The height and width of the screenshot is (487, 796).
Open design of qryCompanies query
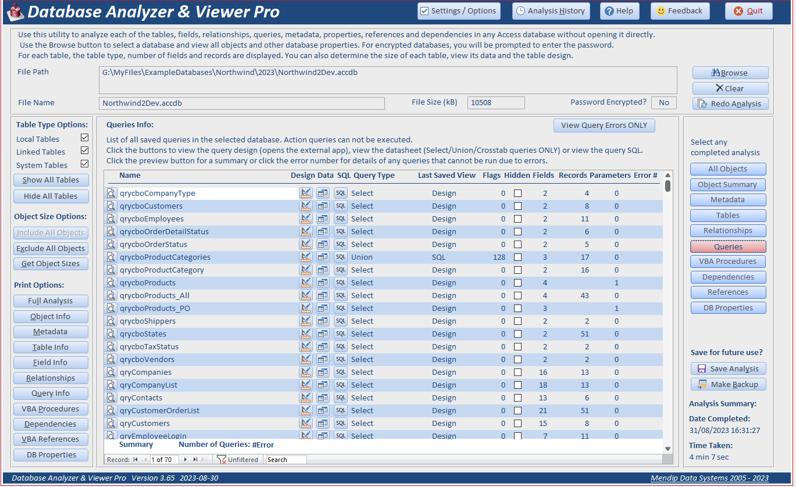coord(306,373)
